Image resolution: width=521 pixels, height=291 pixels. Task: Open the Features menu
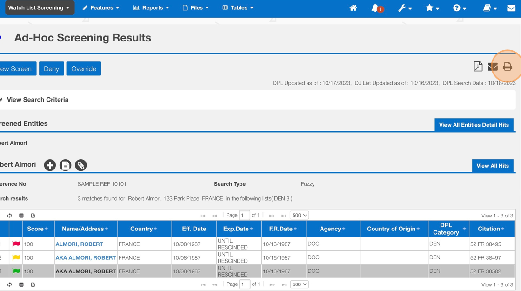[x=100, y=7]
